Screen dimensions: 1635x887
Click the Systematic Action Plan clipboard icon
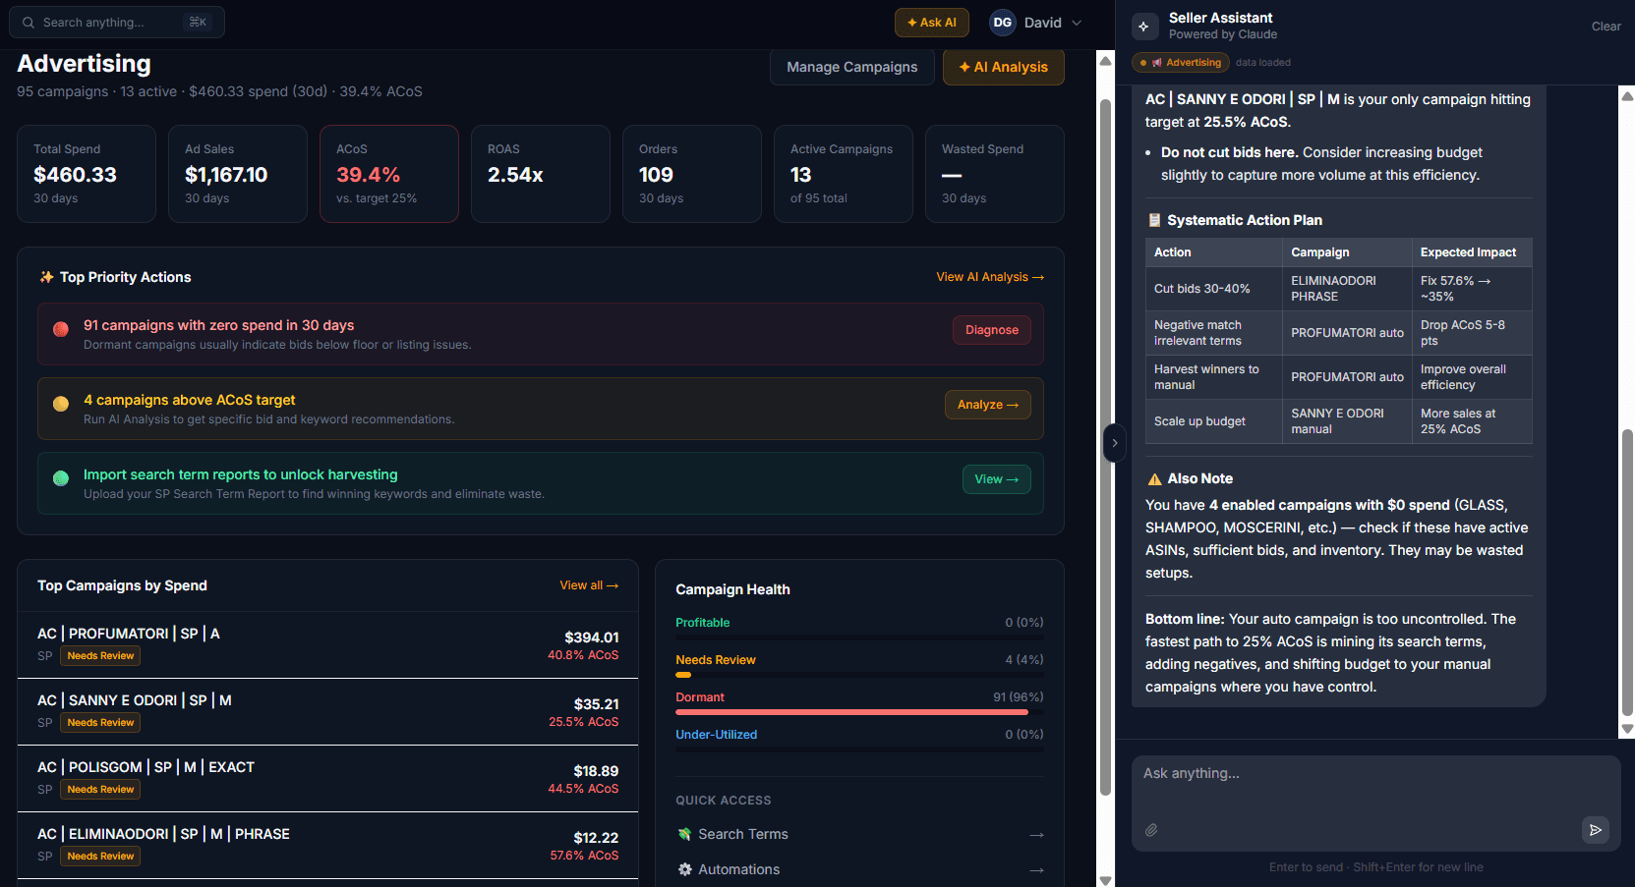click(x=1154, y=220)
